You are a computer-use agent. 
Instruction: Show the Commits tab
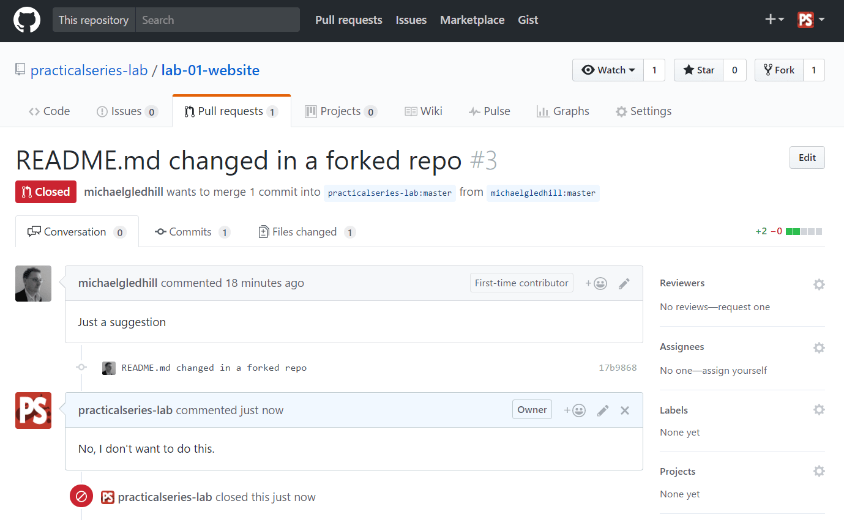(x=192, y=232)
